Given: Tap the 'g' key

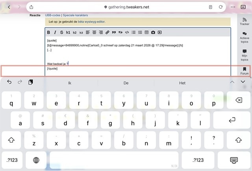Looking at the screenshot, I should tap(110, 120).
